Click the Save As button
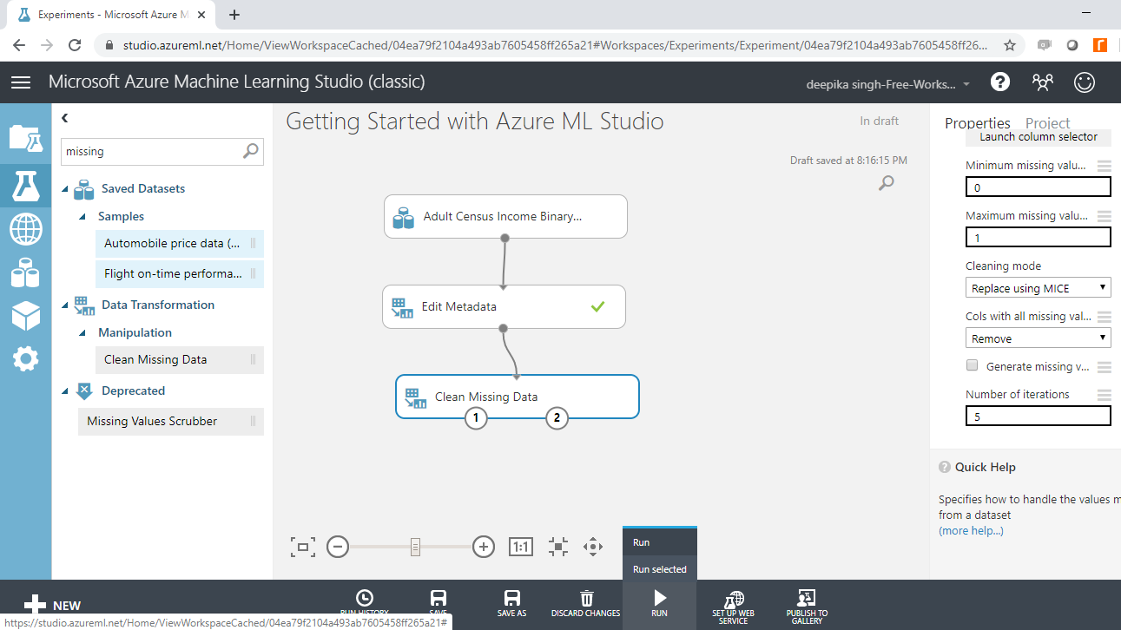This screenshot has height=630, width=1121. [x=512, y=603]
